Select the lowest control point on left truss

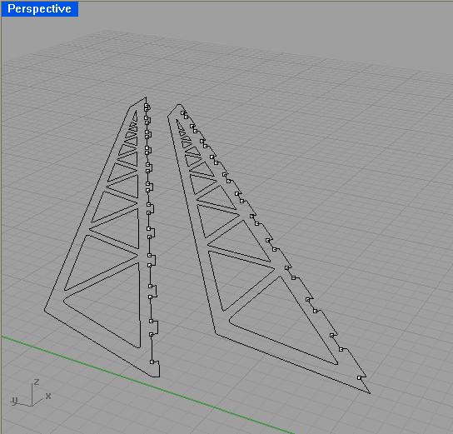(152, 362)
